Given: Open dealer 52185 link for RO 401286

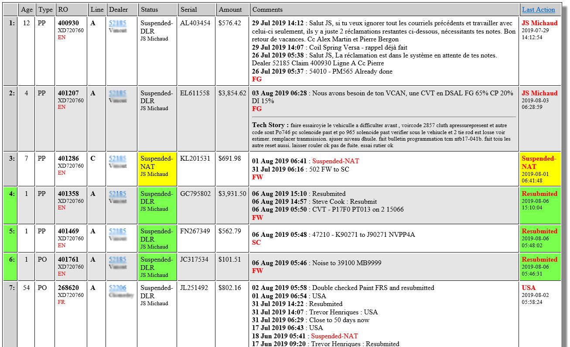Looking at the screenshot, I should pyautogui.click(x=117, y=159).
